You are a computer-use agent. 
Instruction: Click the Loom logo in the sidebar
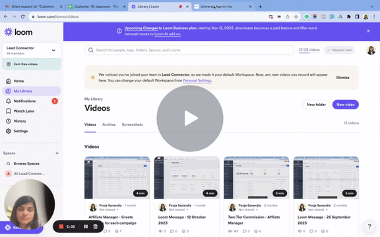(x=18, y=32)
